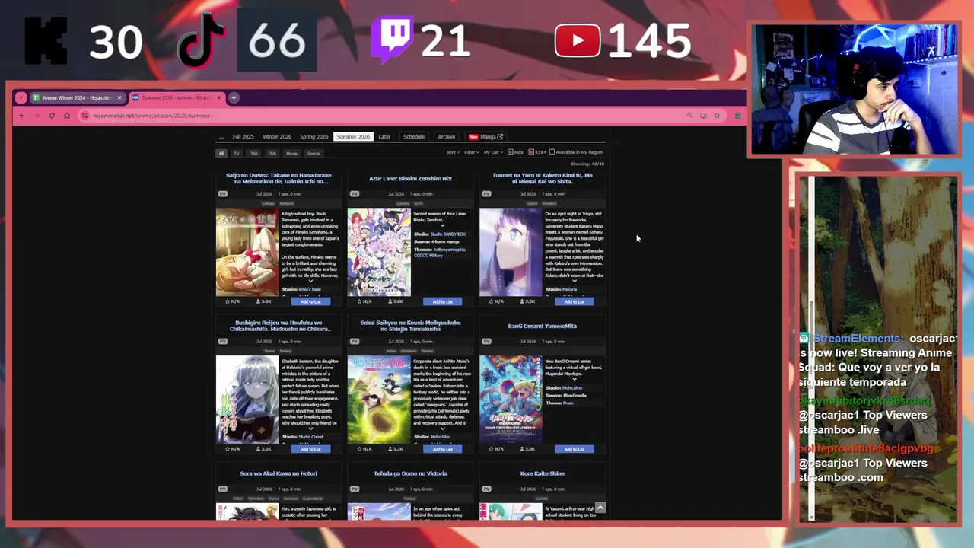Expand Saijo no Osewa synopsis chevron
974x548 pixels.
click(x=310, y=282)
